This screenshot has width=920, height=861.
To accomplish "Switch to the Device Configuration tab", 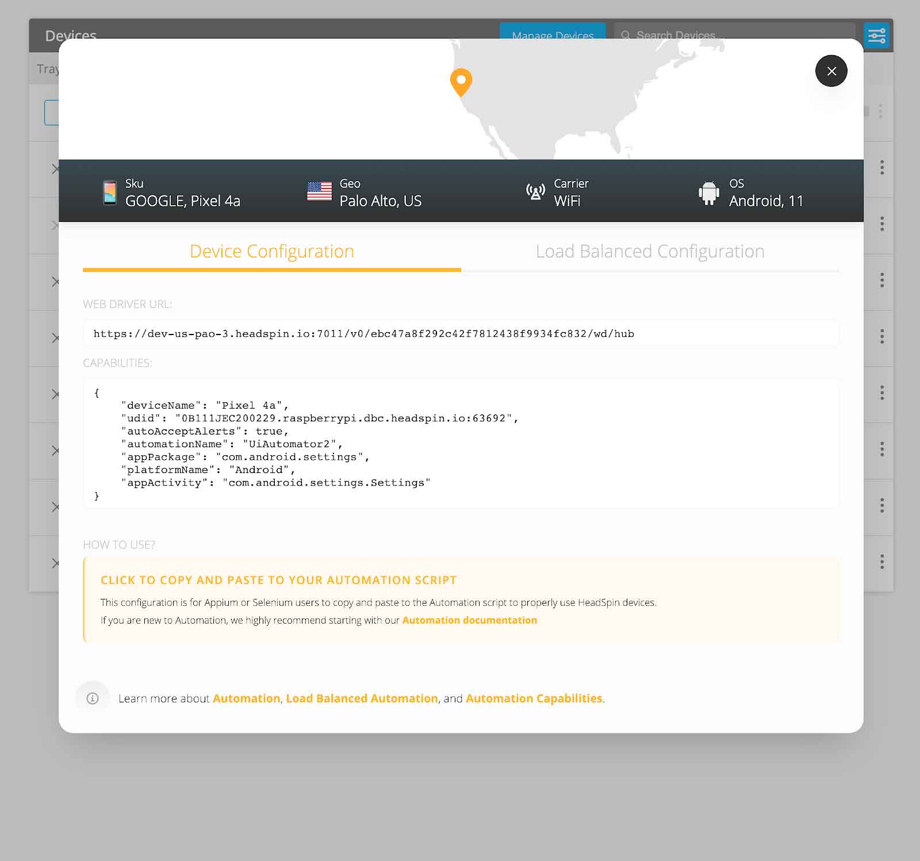I will (272, 252).
